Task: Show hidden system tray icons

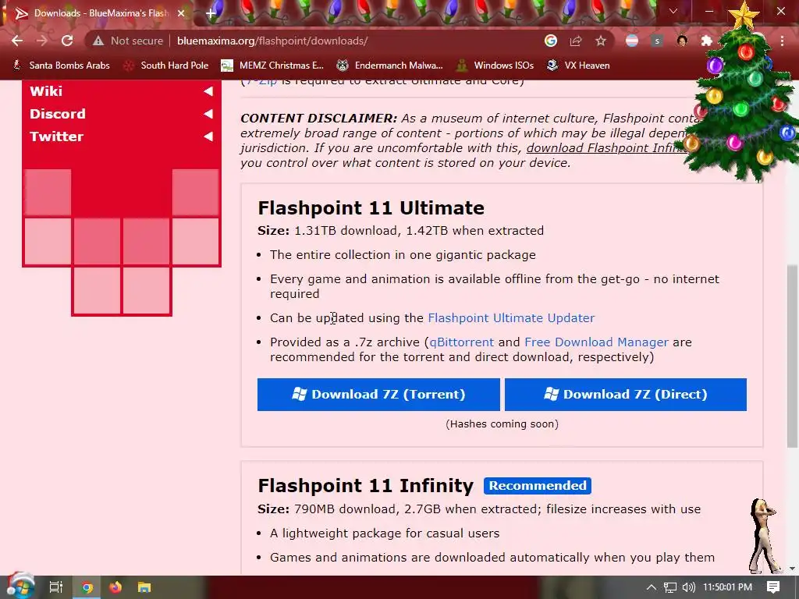Action: [652, 587]
